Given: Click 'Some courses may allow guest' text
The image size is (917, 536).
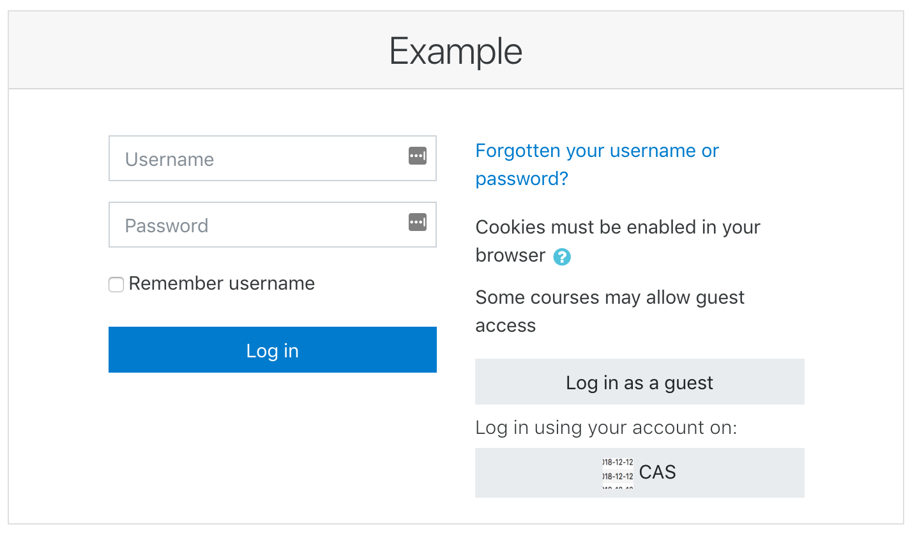Looking at the screenshot, I should coord(610,297).
